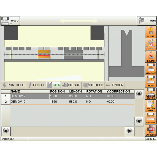Click the FRACTION. tool icon
The height and width of the screenshot is (157, 157).
(x=151, y=118)
